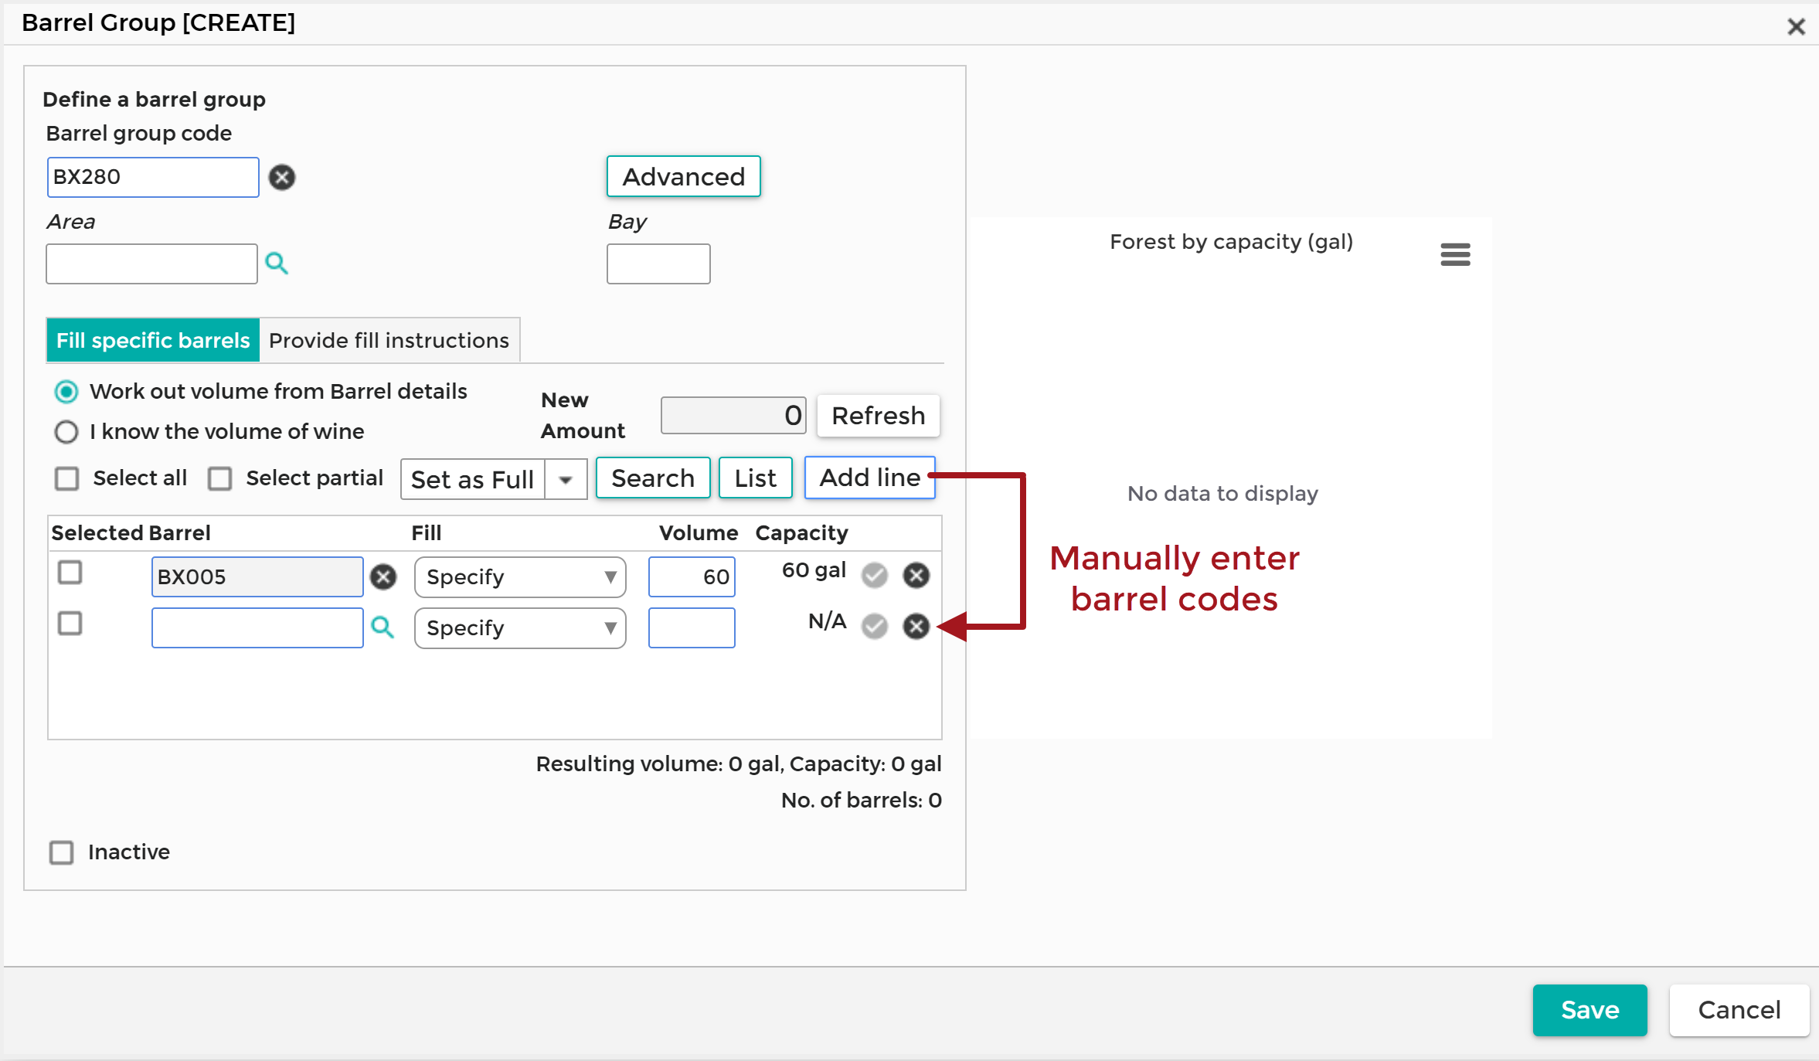Open the Fill dropdown for BX005
Image resolution: width=1819 pixels, height=1061 pixels.
coord(520,577)
